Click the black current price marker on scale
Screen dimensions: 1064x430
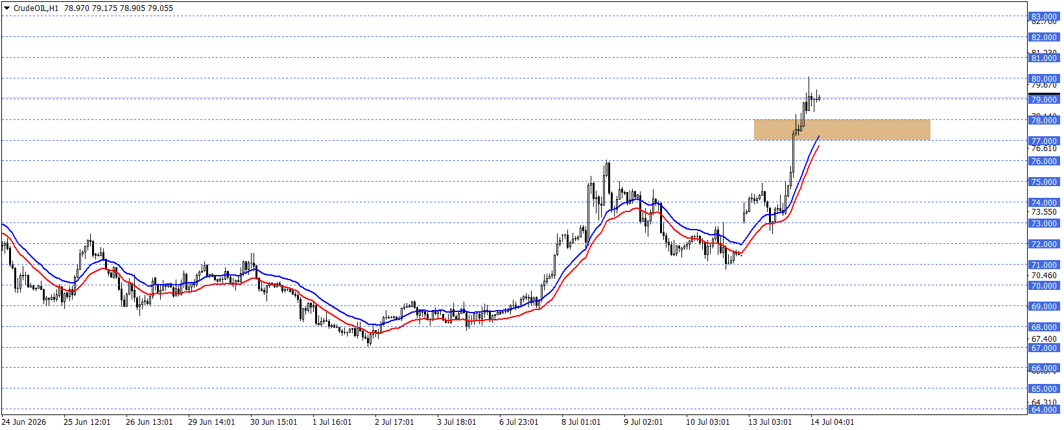tap(1044, 95)
